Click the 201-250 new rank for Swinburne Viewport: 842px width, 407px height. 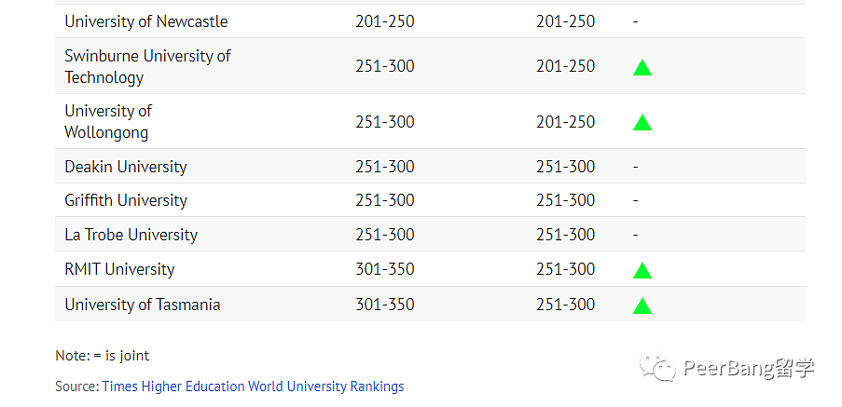click(565, 66)
